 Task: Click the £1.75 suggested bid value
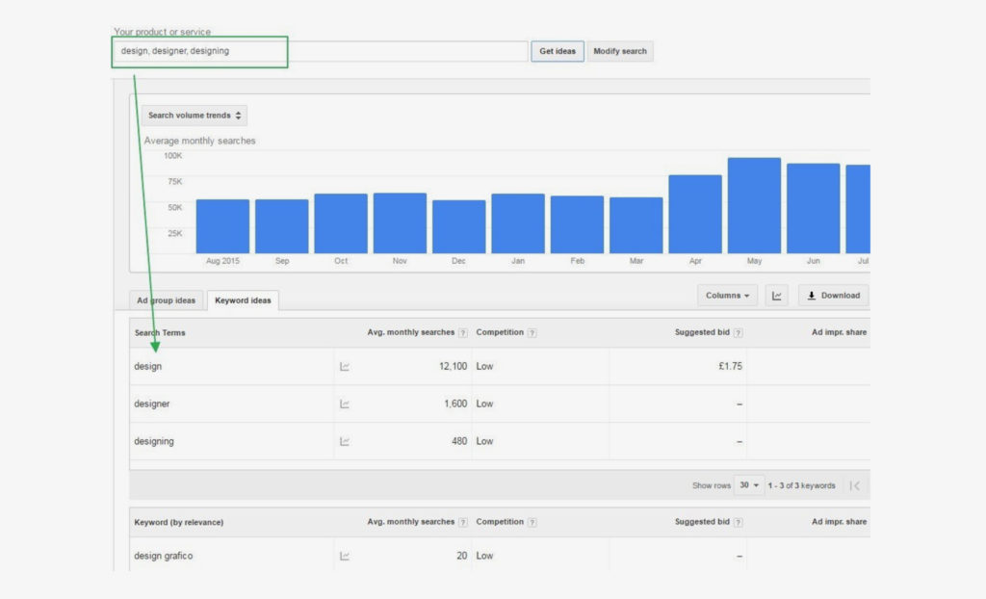(x=730, y=366)
